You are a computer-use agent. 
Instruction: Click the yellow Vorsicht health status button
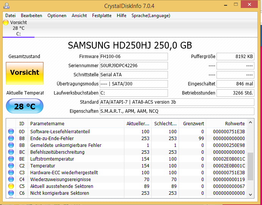coord(25,73)
